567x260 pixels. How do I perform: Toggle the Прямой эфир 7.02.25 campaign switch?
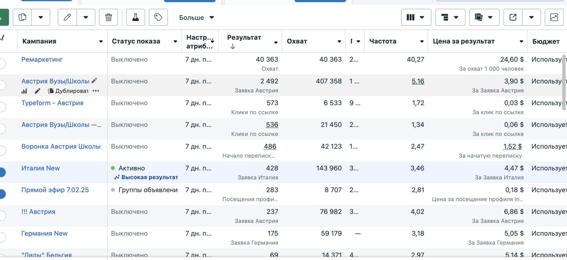click(2, 194)
